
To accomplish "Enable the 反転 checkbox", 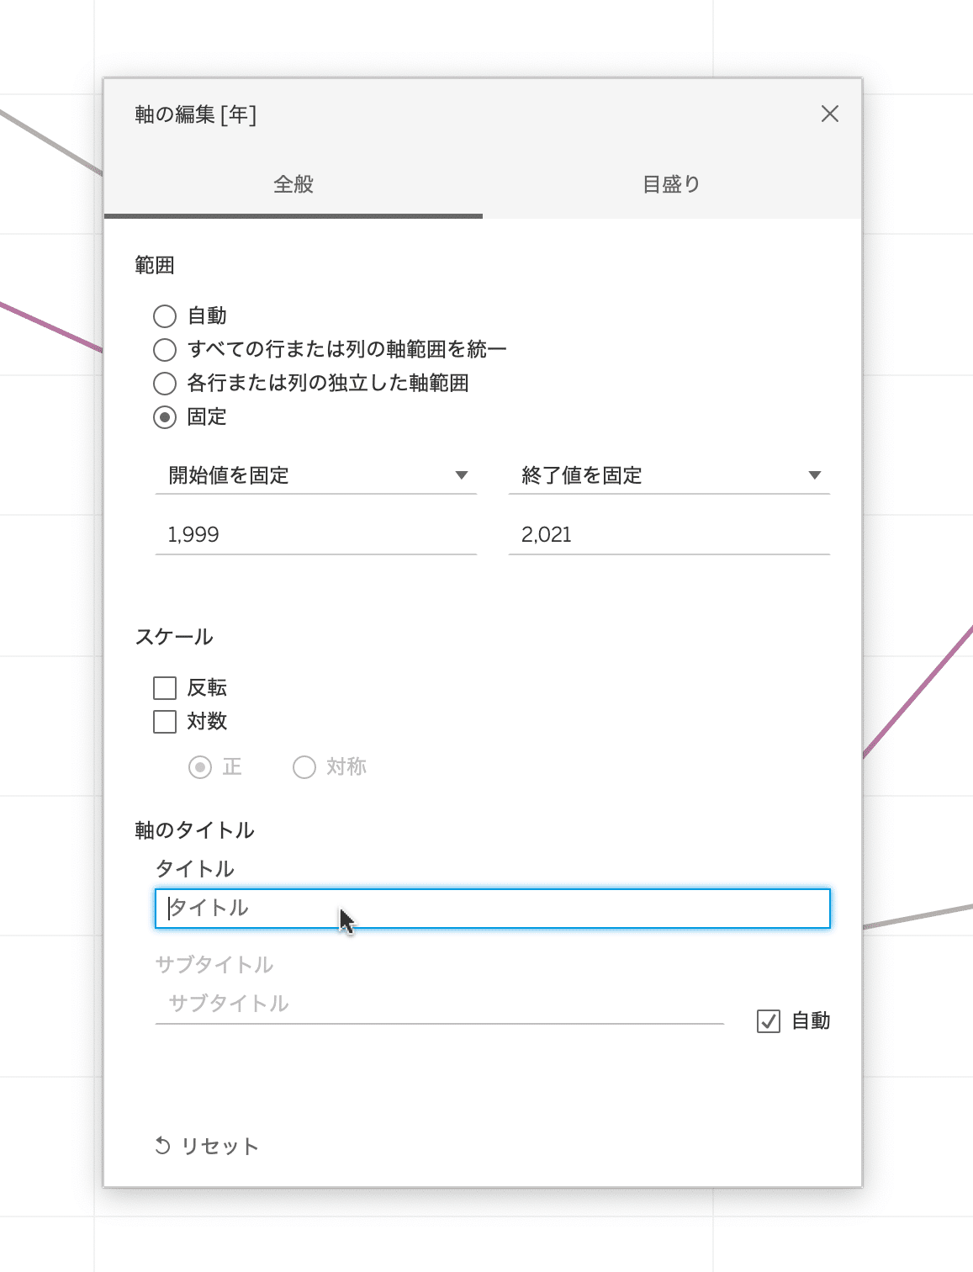I will click(x=165, y=688).
